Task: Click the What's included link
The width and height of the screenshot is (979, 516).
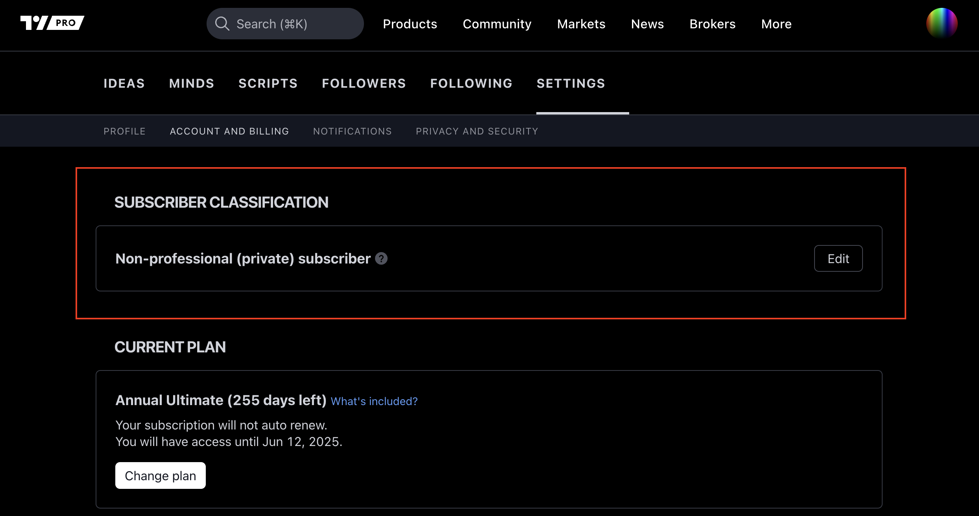Action: [374, 401]
